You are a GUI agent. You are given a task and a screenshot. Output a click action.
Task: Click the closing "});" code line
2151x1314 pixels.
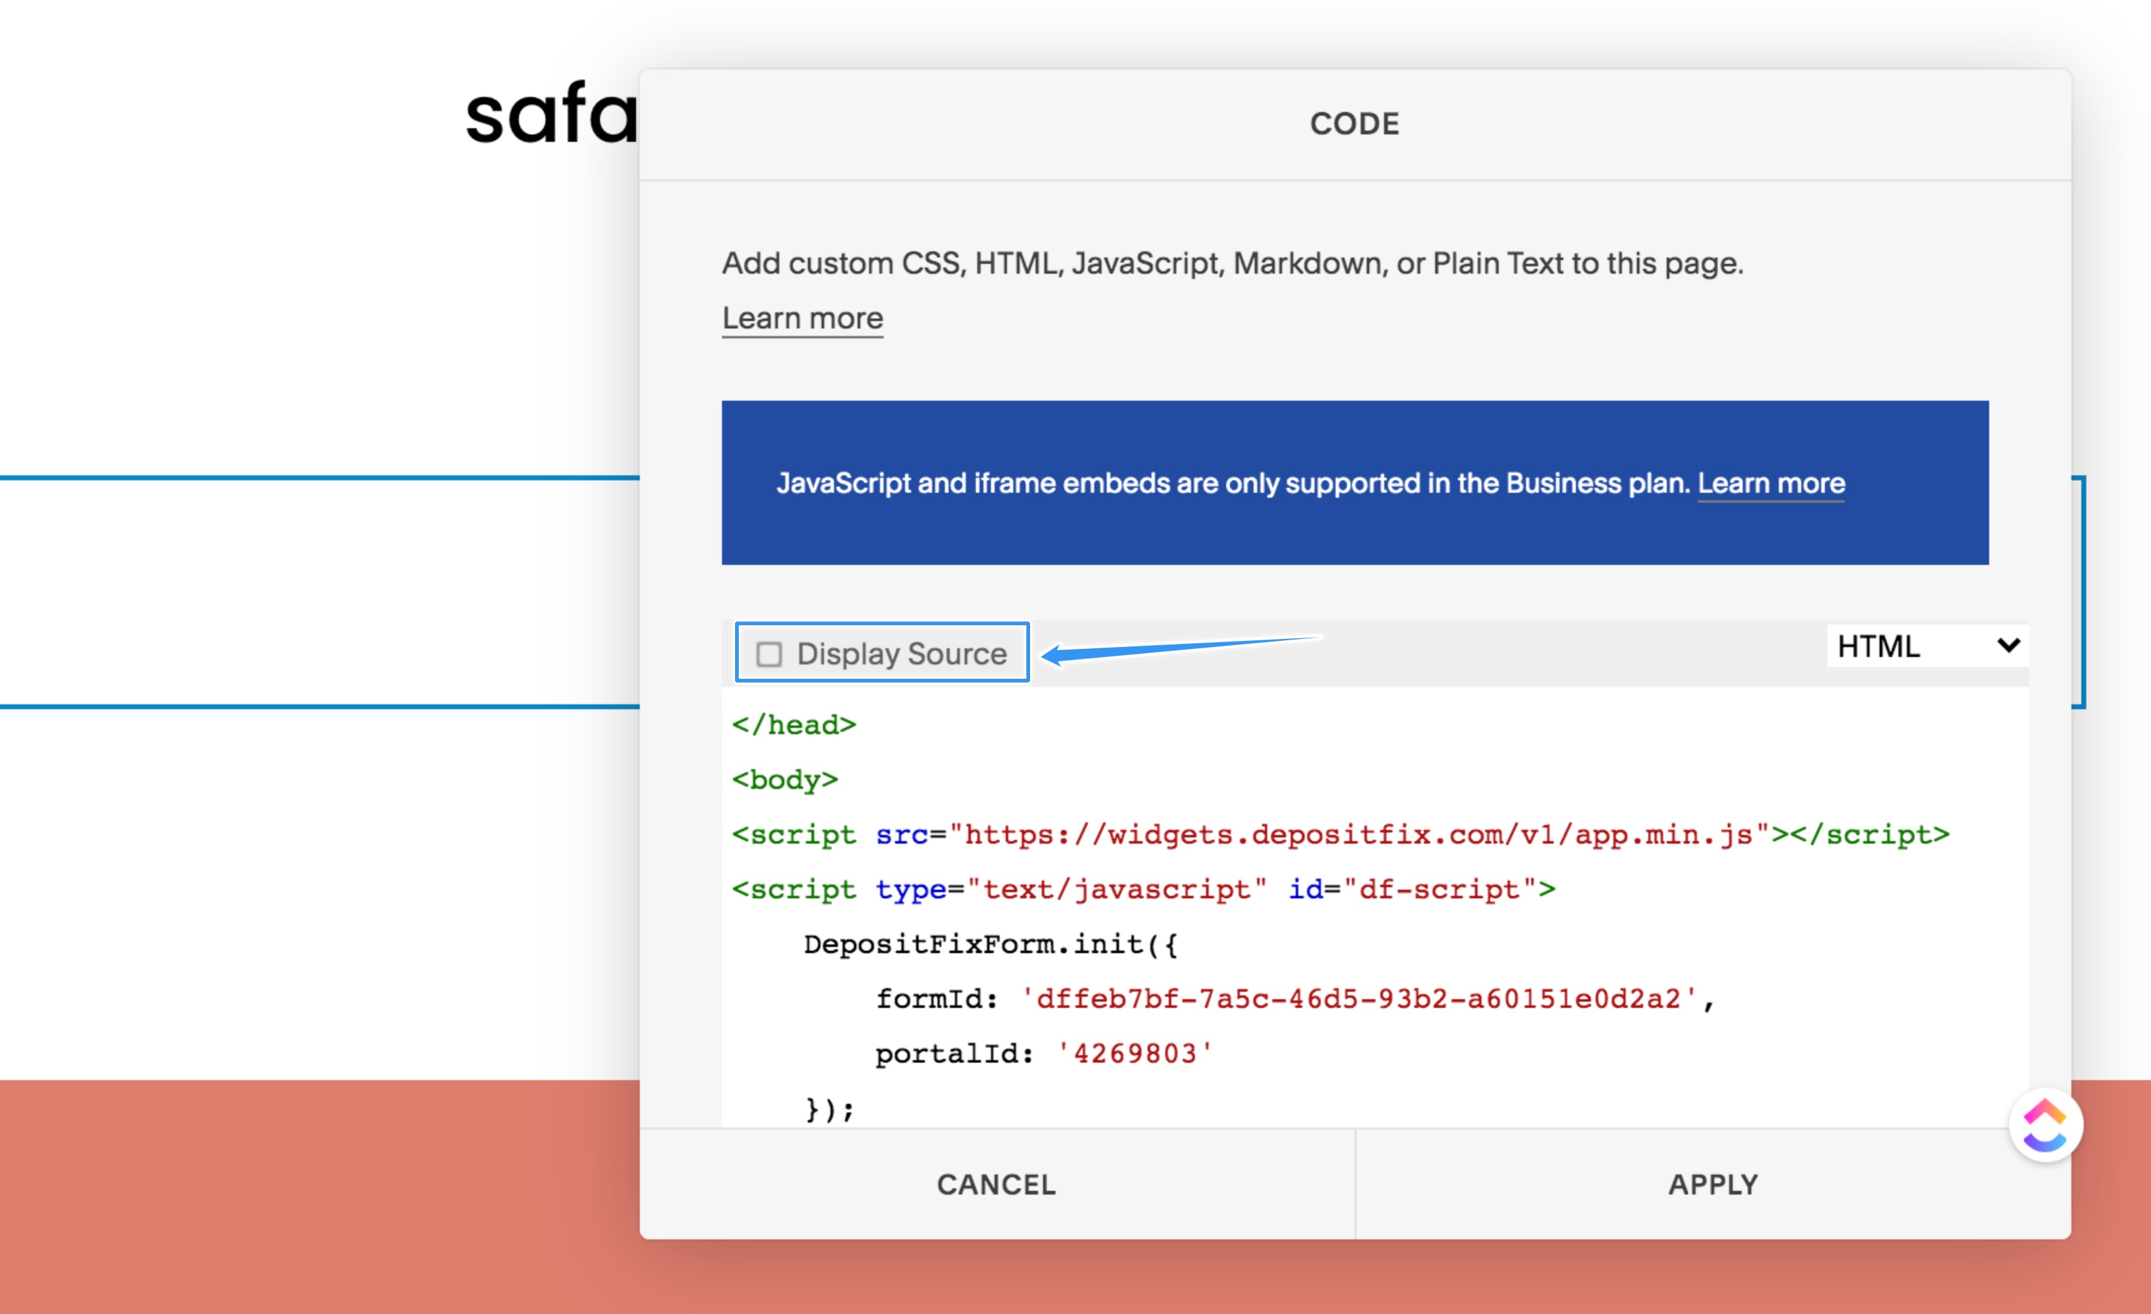point(829,1109)
